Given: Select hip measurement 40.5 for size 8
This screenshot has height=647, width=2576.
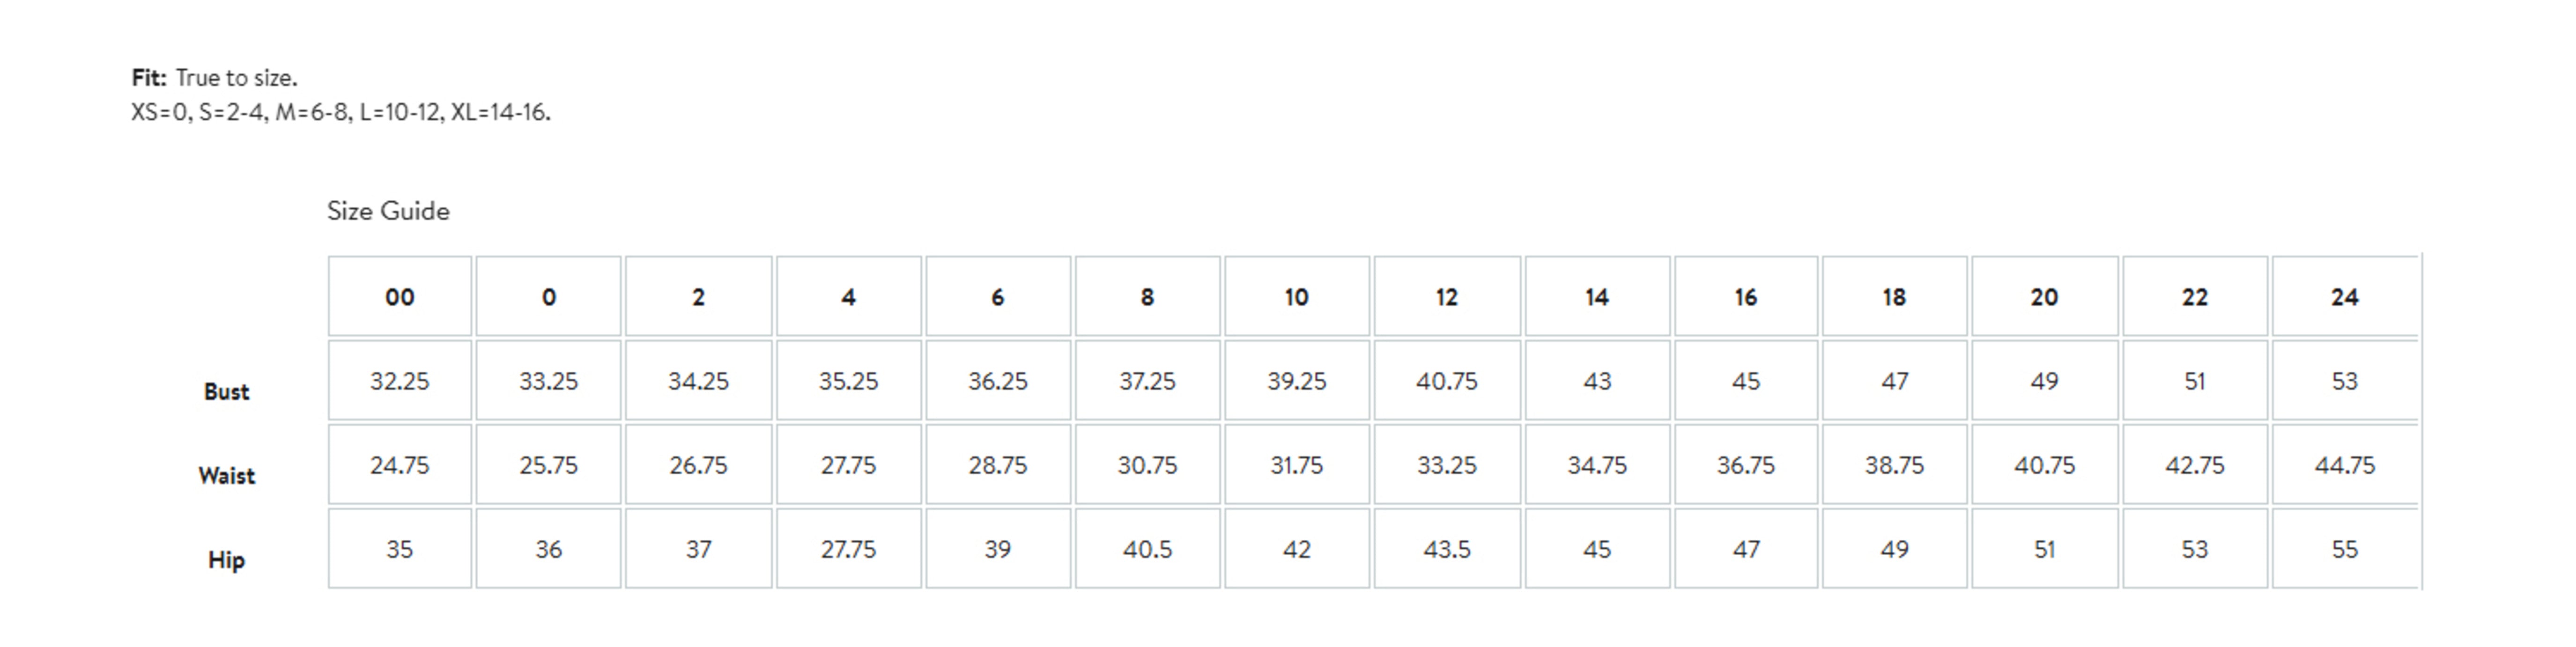Looking at the screenshot, I should [1147, 549].
